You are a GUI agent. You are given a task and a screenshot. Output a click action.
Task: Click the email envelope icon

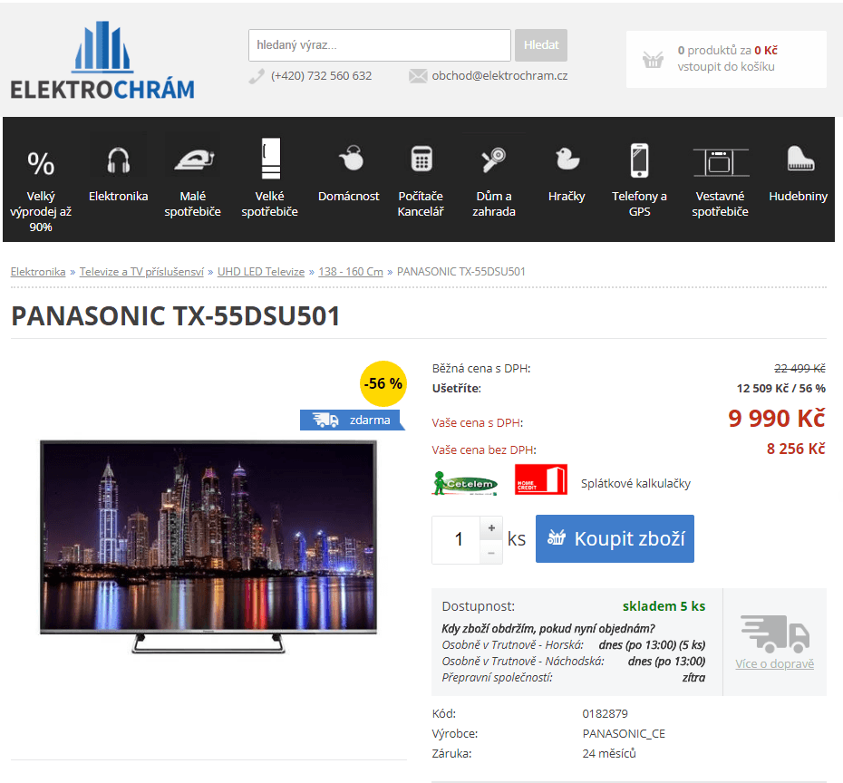[418, 76]
